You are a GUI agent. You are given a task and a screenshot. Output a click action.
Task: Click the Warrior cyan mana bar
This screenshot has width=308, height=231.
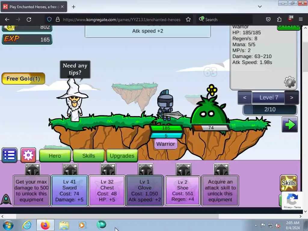point(166,136)
